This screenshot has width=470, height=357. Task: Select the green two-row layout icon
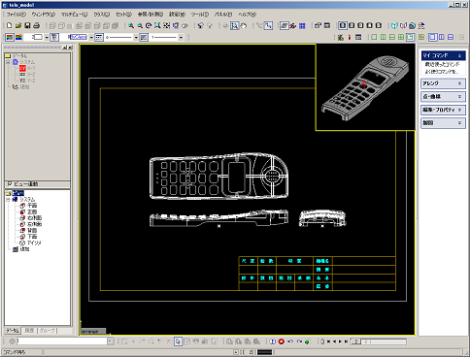pos(392,37)
